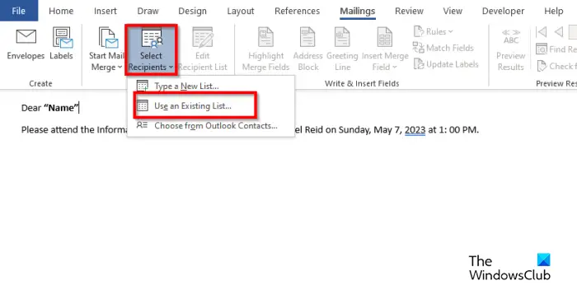Switch to the Insert tab

pos(106,11)
